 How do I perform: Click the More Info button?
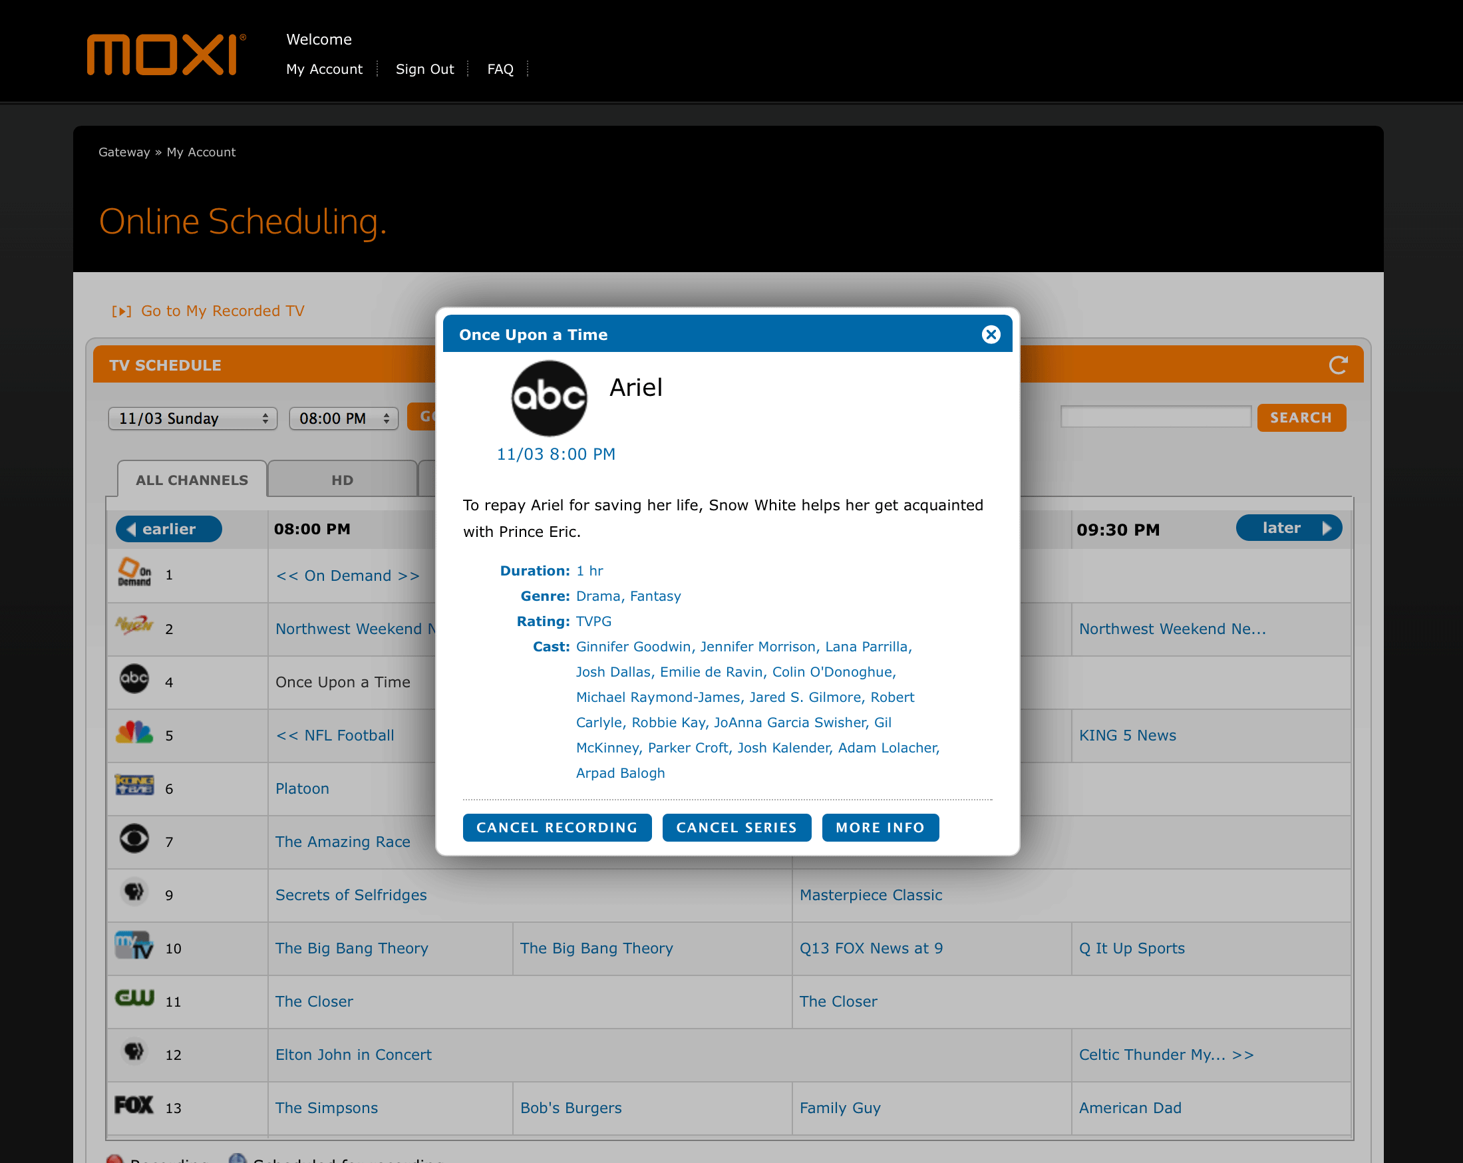[x=880, y=827]
